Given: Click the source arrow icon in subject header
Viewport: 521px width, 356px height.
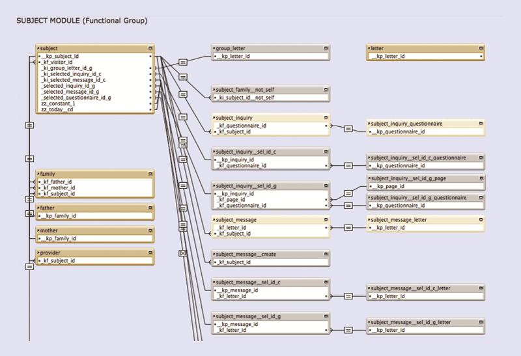Looking at the screenshot, I should click(38, 48).
